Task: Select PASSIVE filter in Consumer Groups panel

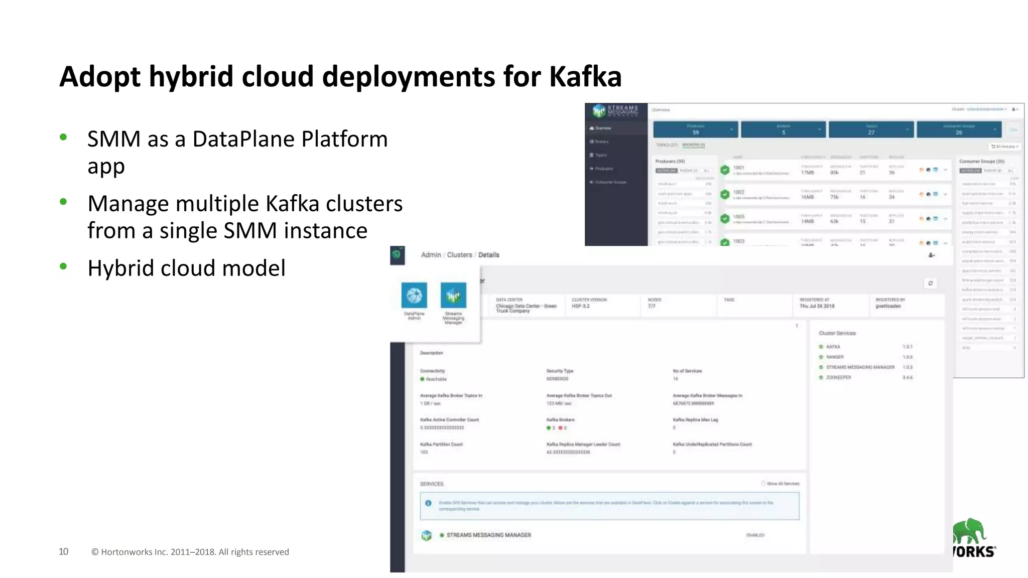Action: [993, 171]
